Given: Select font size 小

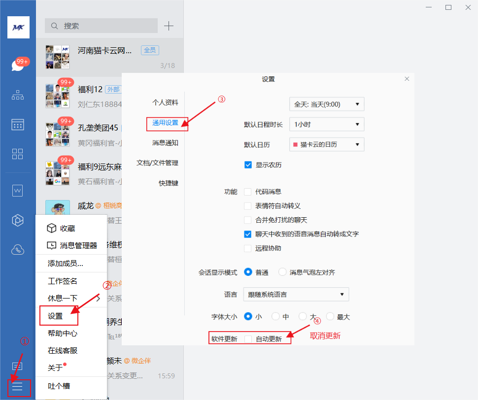Looking at the screenshot, I should (248, 317).
